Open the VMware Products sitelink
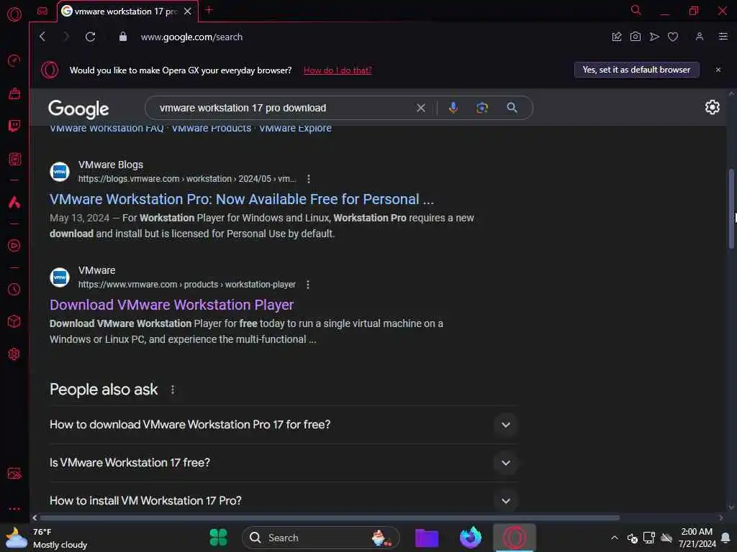 211,128
